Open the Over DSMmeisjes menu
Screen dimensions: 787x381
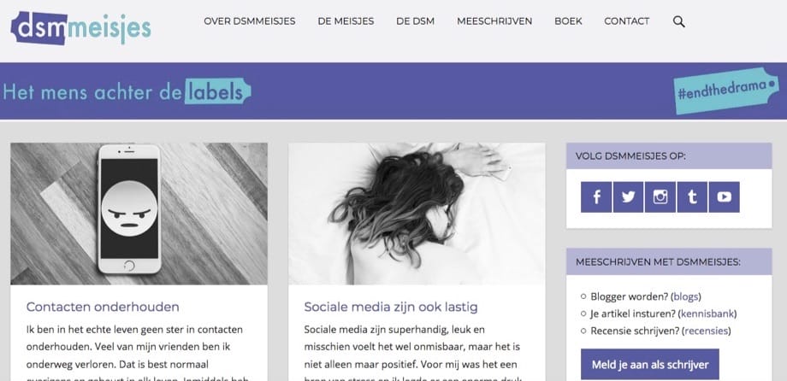pyautogui.click(x=250, y=21)
